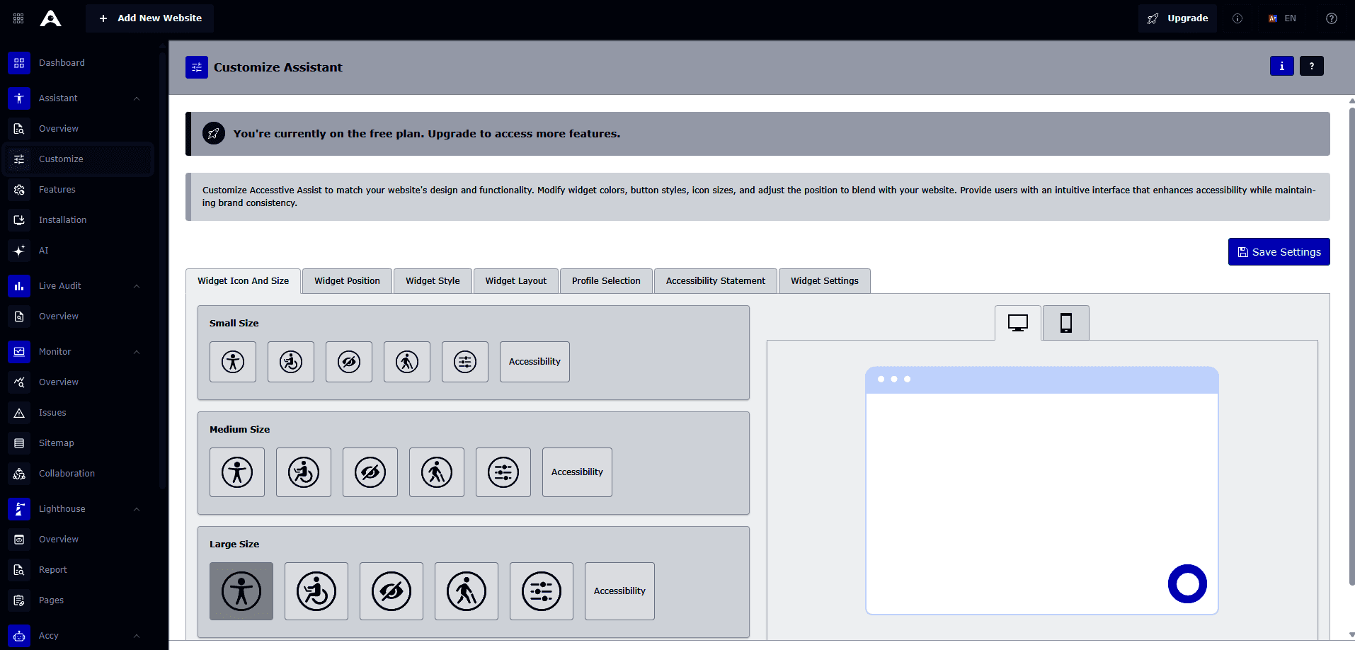Choose the accessibility person icon in Medium Size

coord(236,472)
